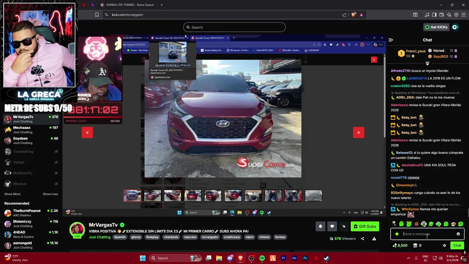469x264 pixels.
Task: Click chat username LAGRECATV
Action: click(417, 78)
